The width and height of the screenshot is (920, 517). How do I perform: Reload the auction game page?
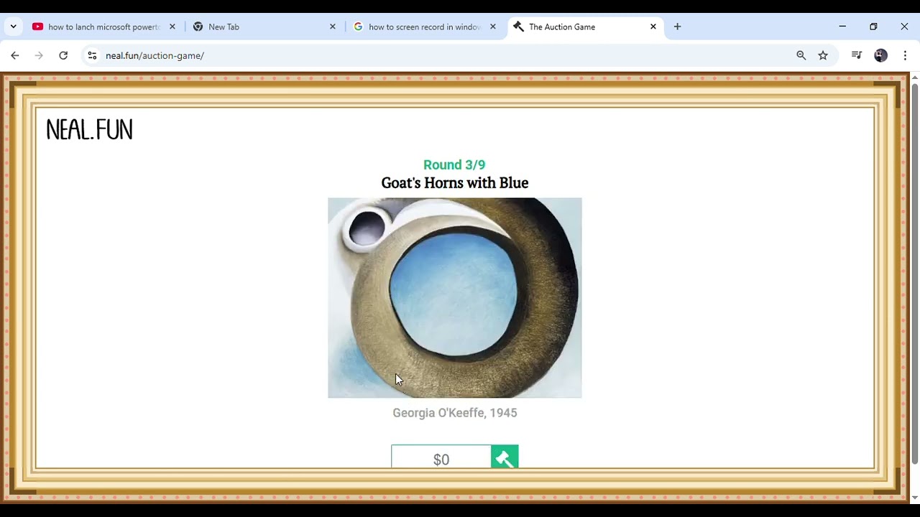[63, 55]
